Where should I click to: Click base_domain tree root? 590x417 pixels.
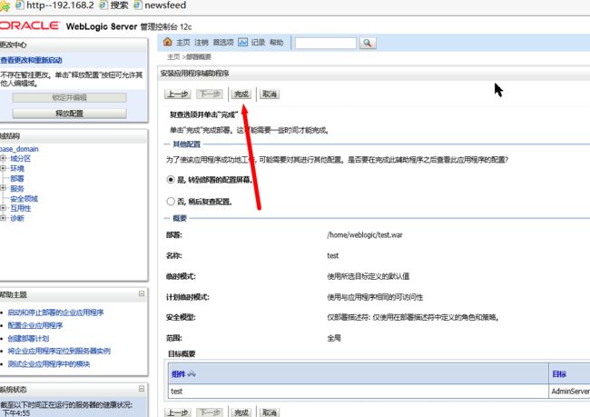pos(19,149)
